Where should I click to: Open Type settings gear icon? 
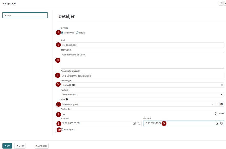[x=221, y=104]
